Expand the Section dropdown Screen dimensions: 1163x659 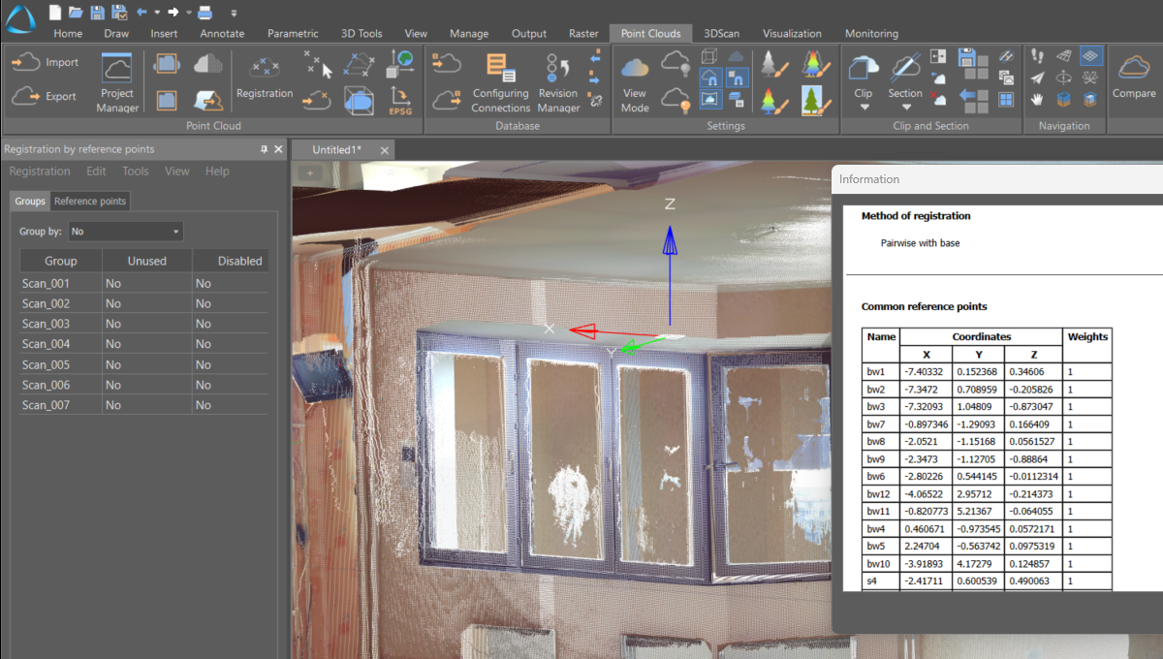[904, 107]
